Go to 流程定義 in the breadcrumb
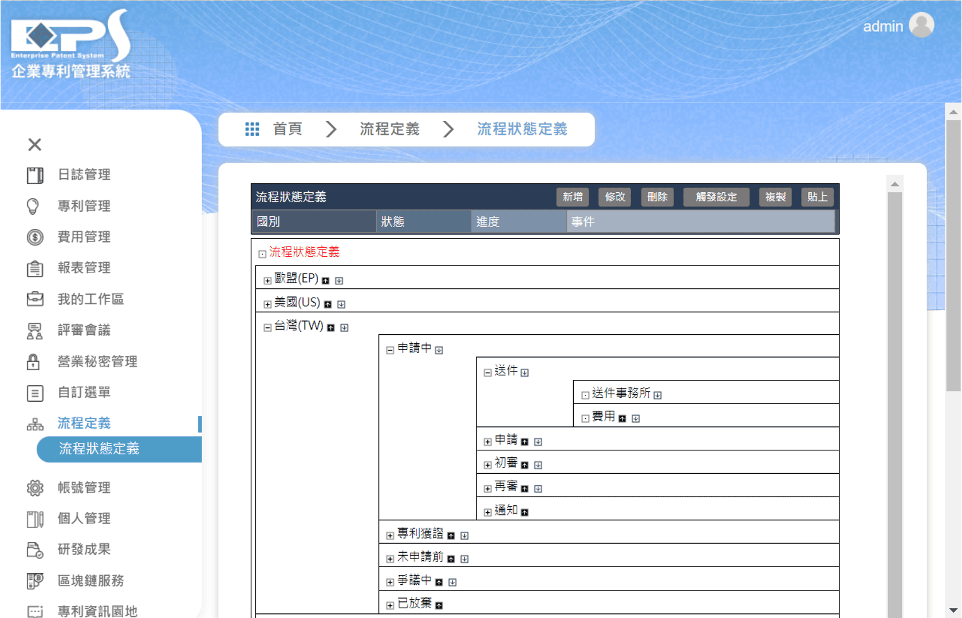 tap(389, 129)
